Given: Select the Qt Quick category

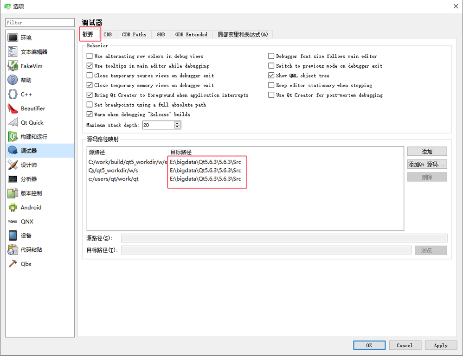Looking at the screenshot, I should pos(40,123).
